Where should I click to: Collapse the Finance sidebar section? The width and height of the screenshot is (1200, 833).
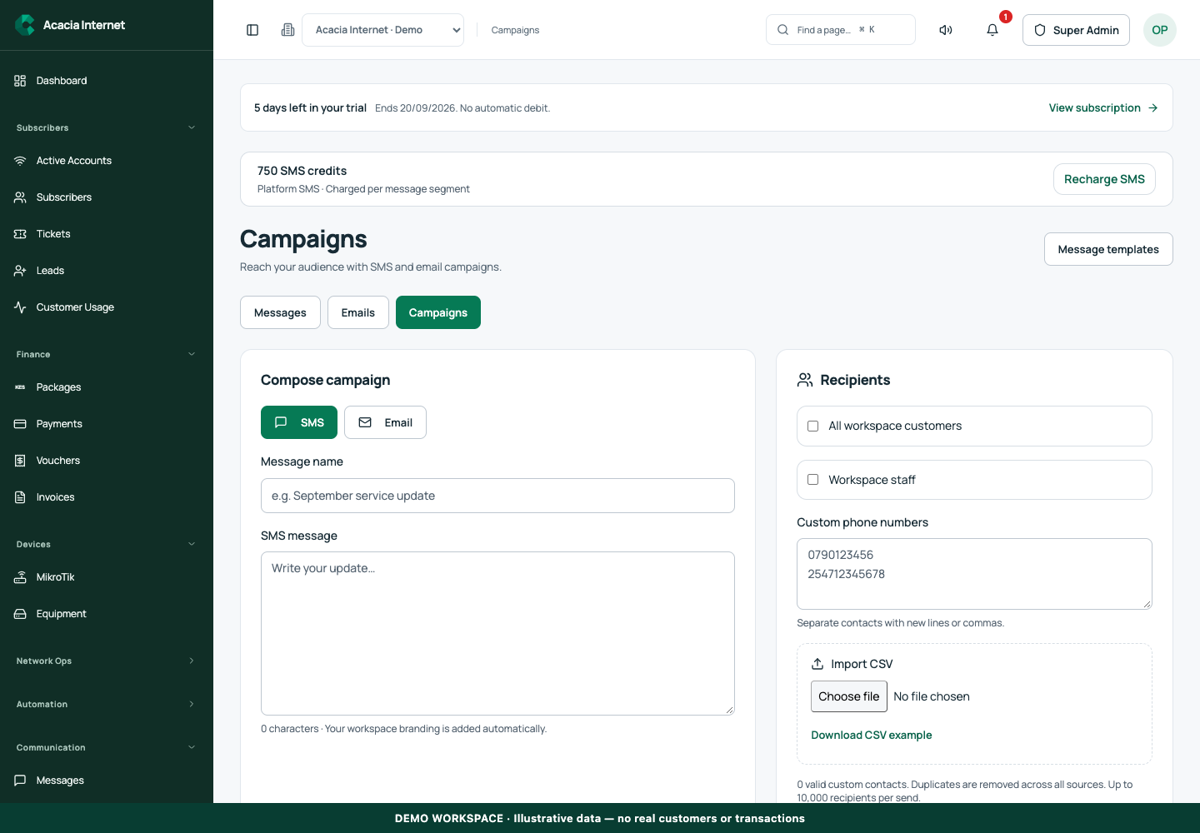107,354
